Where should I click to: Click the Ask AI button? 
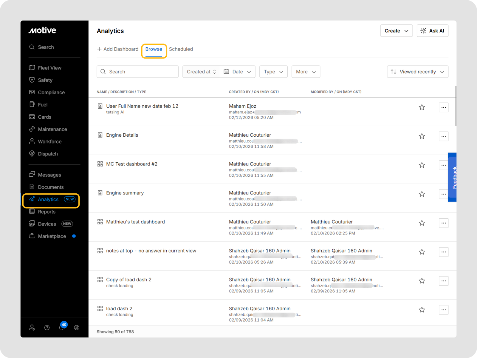point(432,31)
